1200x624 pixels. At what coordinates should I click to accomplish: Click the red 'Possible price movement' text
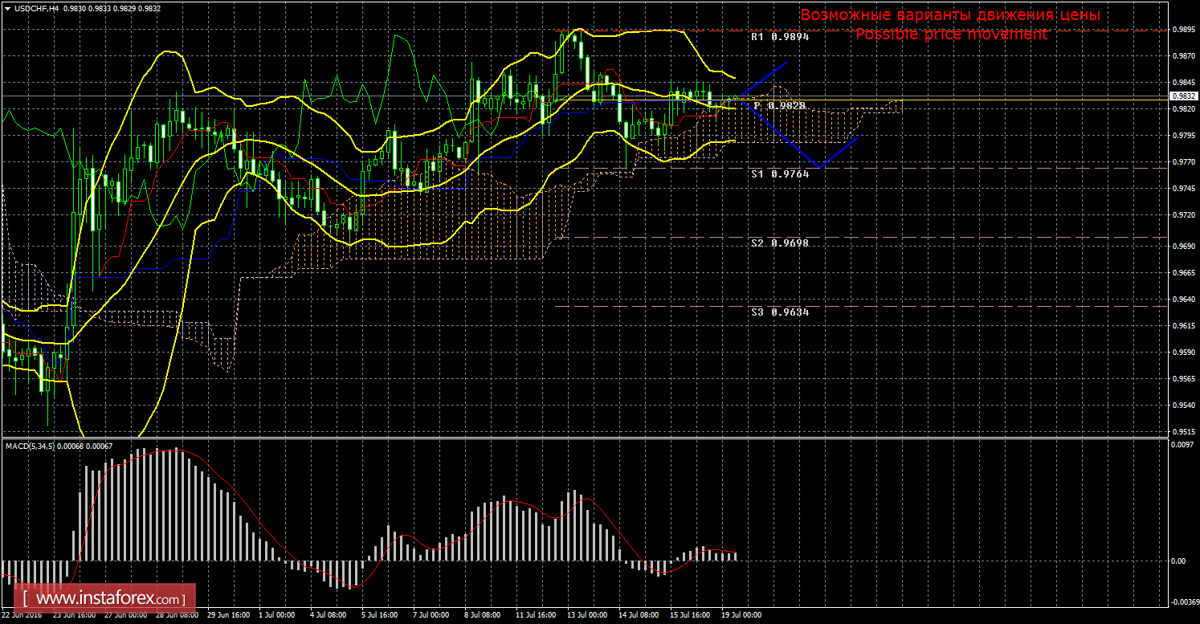pos(950,35)
